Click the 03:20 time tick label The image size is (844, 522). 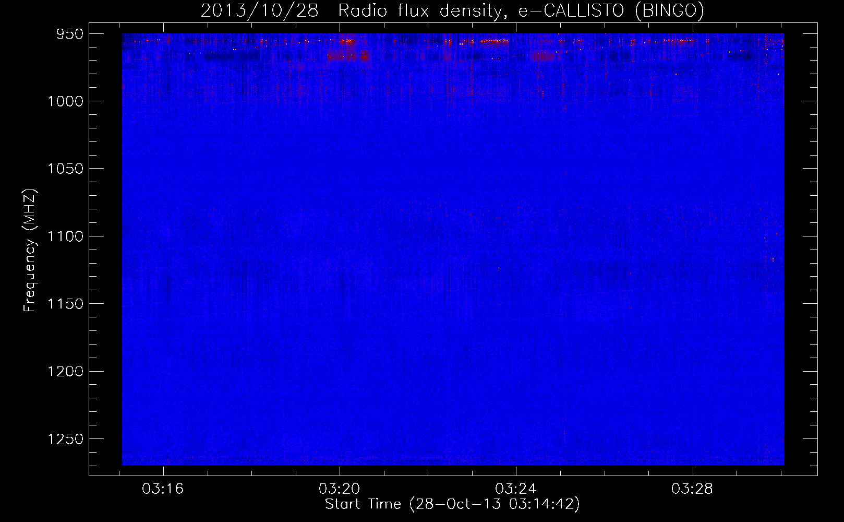coord(339,489)
